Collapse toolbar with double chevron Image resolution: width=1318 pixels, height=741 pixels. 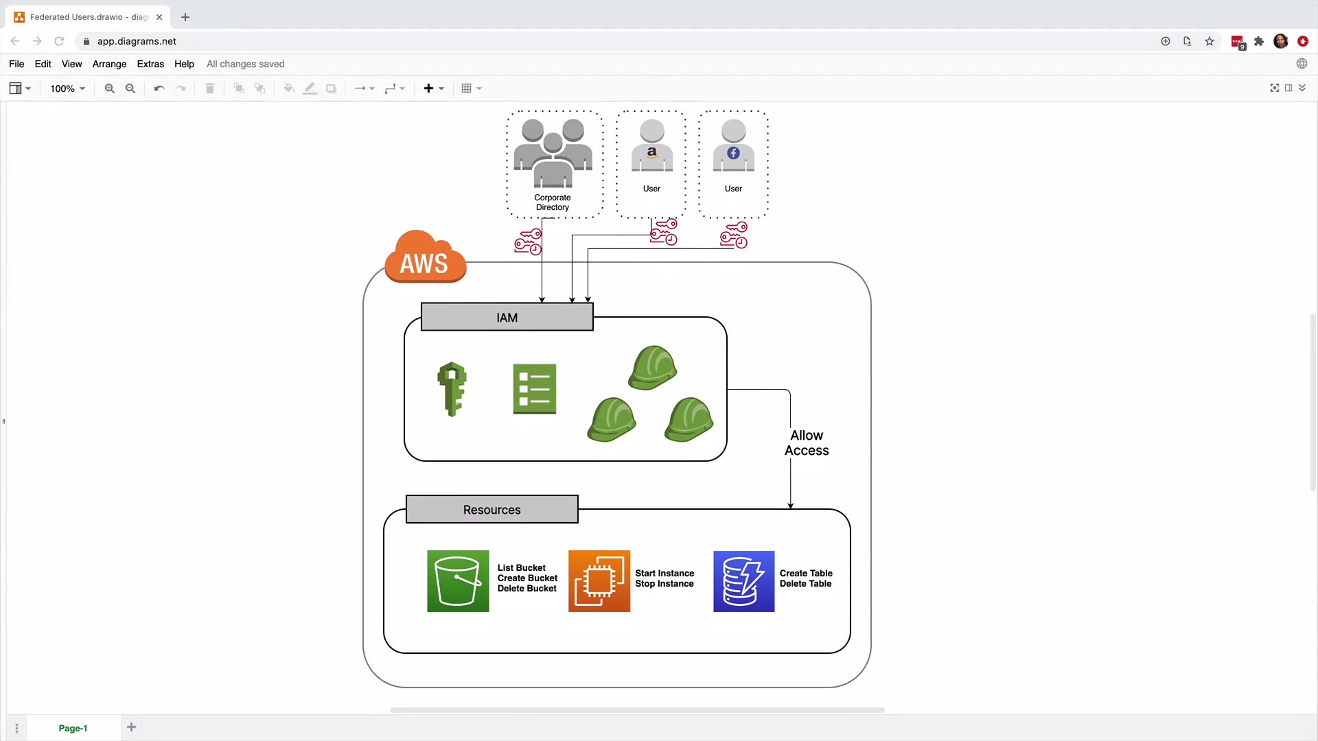tap(1302, 88)
